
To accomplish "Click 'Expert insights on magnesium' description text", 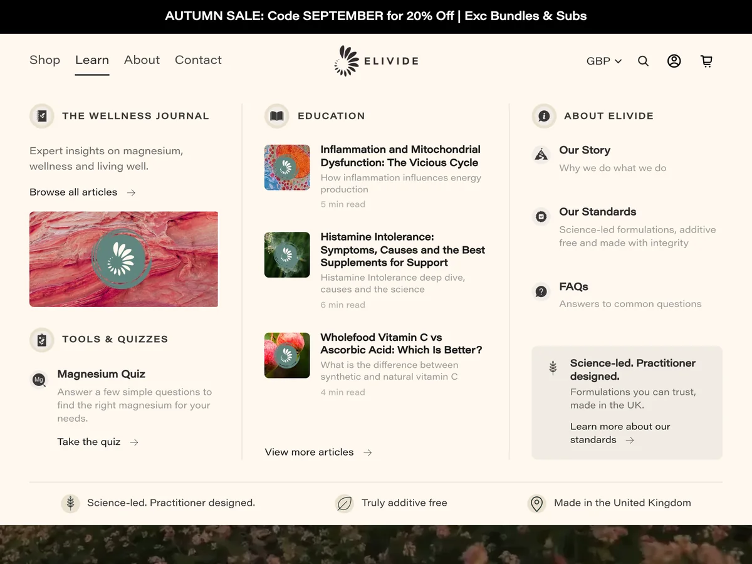I will [107, 159].
